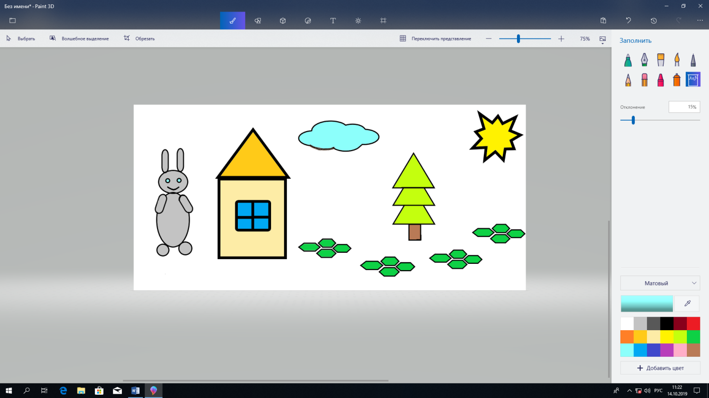Open the Stickers tab
Image resolution: width=709 pixels, height=398 pixels.
pos(308,21)
